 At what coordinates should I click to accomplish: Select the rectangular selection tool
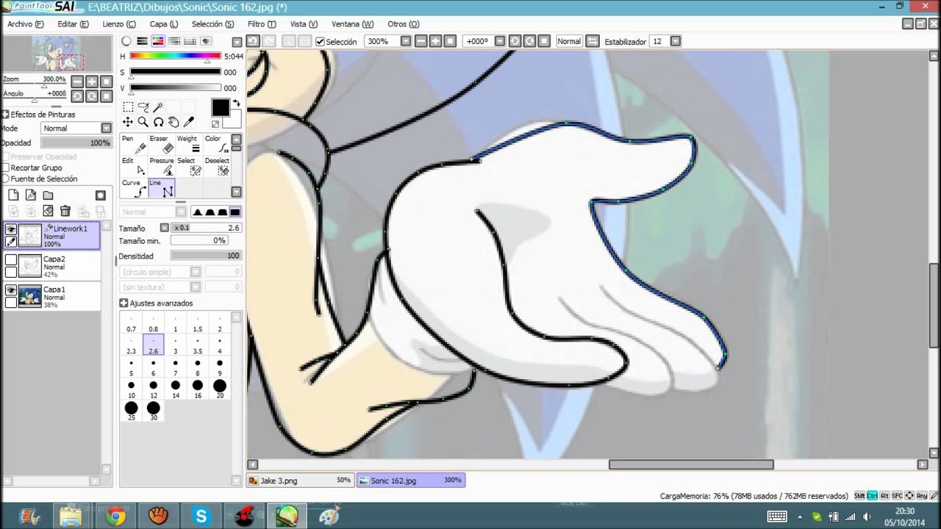click(128, 107)
